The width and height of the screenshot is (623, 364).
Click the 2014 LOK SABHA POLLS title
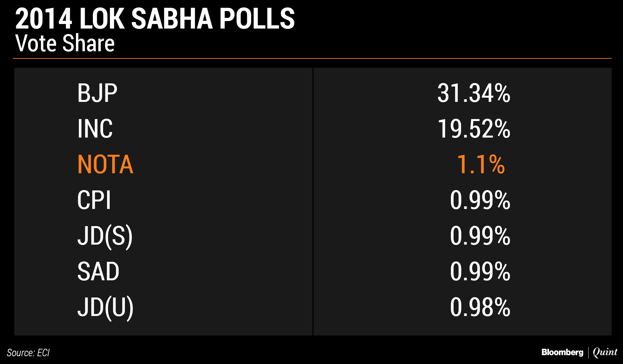tap(155, 19)
